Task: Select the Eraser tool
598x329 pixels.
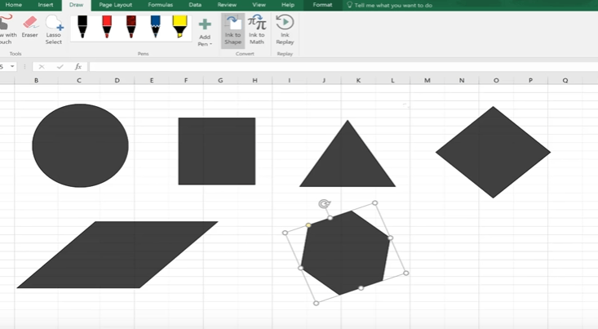Action: click(x=30, y=27)
